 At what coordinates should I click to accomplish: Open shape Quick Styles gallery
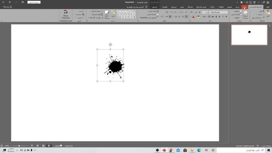107,14
